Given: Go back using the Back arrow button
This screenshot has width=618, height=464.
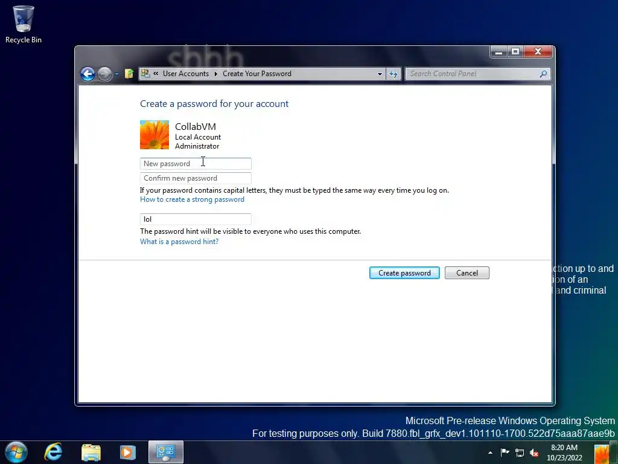Looking at the screenshot, I should (x=88, y=74).
